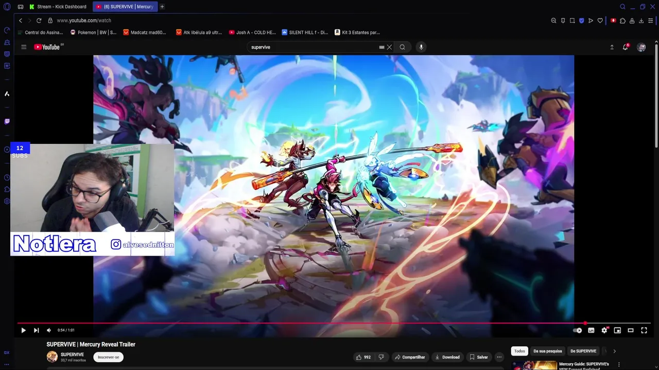
Task: Open the browser downloads panel
Action: (x=641, y=21)
